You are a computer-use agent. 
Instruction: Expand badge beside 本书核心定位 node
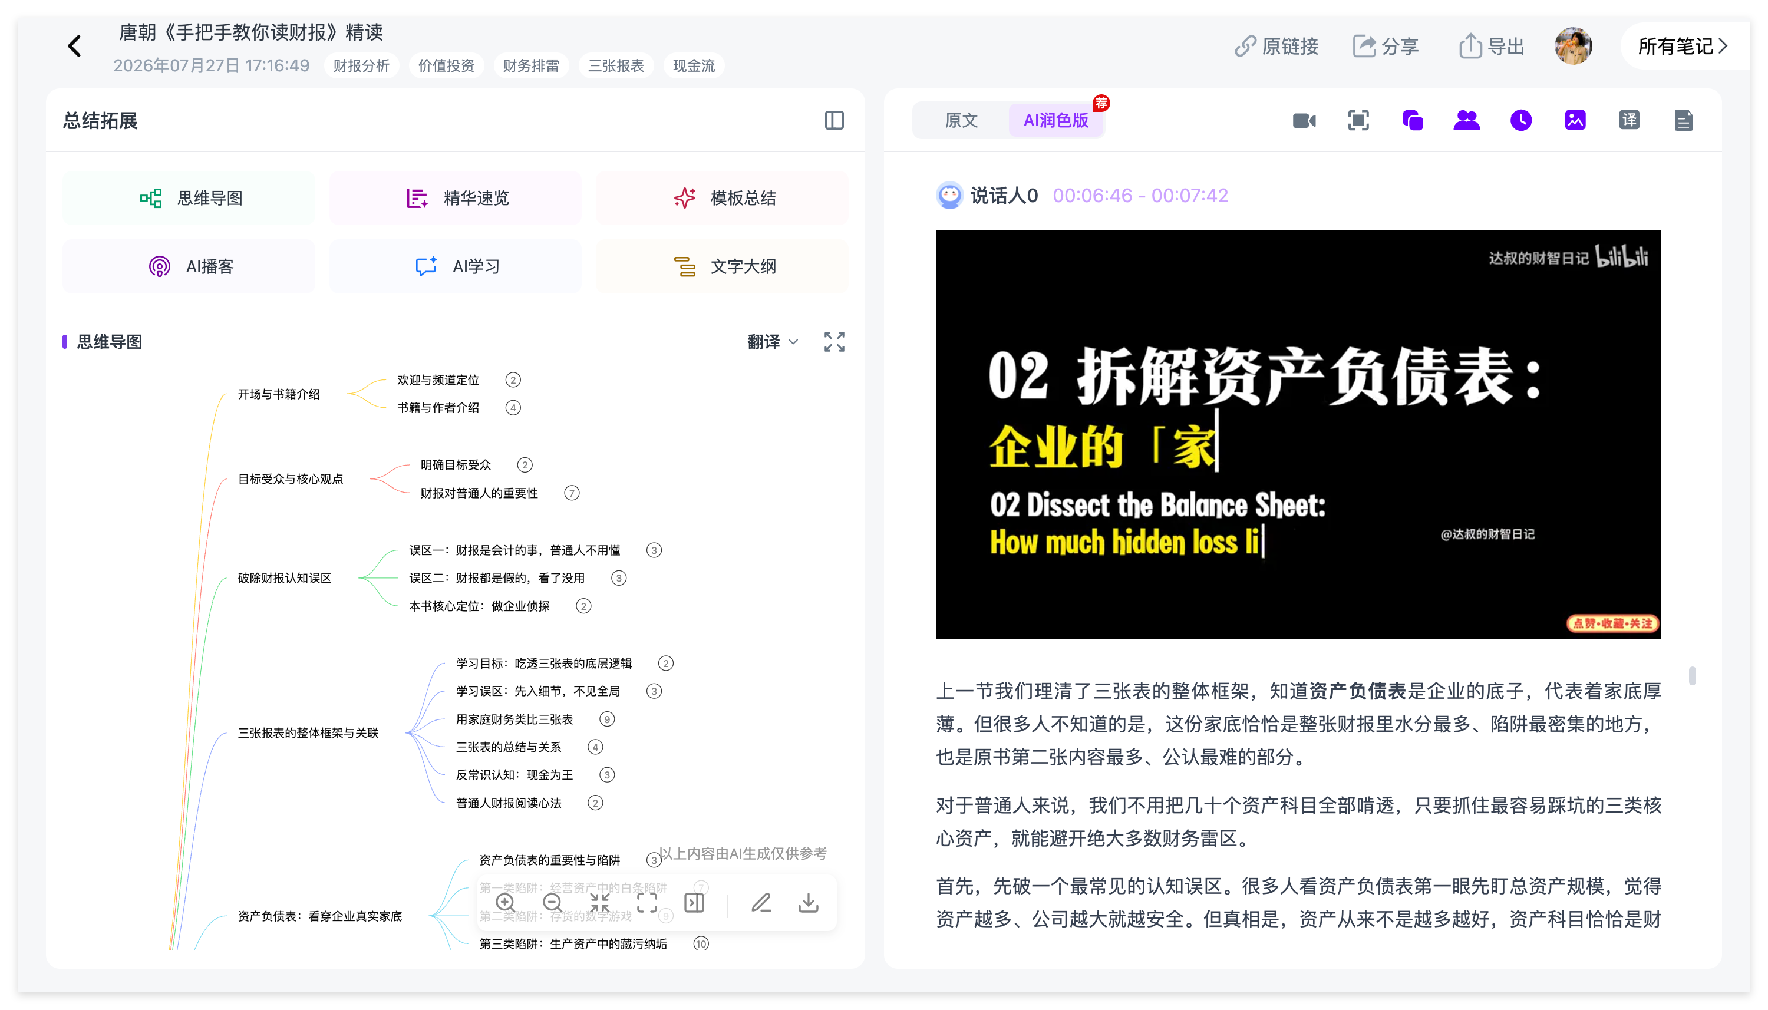coord(583,606)
